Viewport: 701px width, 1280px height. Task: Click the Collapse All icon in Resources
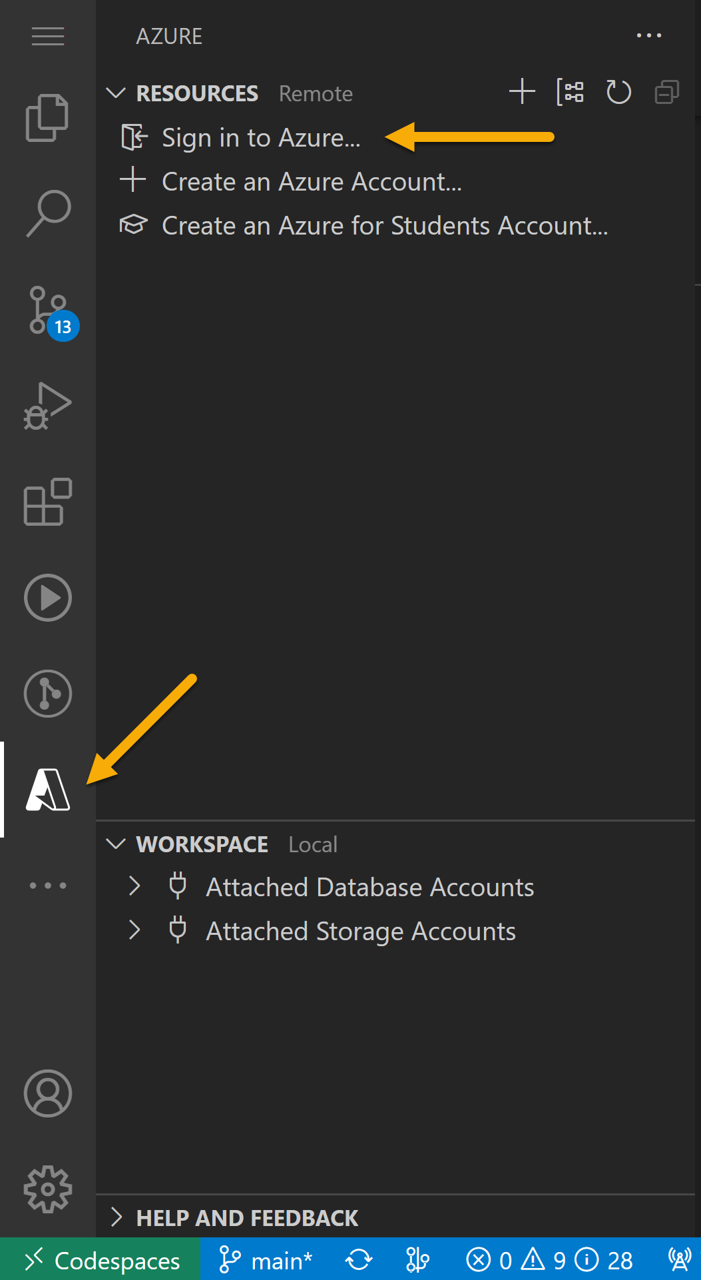tap(666, 92)
